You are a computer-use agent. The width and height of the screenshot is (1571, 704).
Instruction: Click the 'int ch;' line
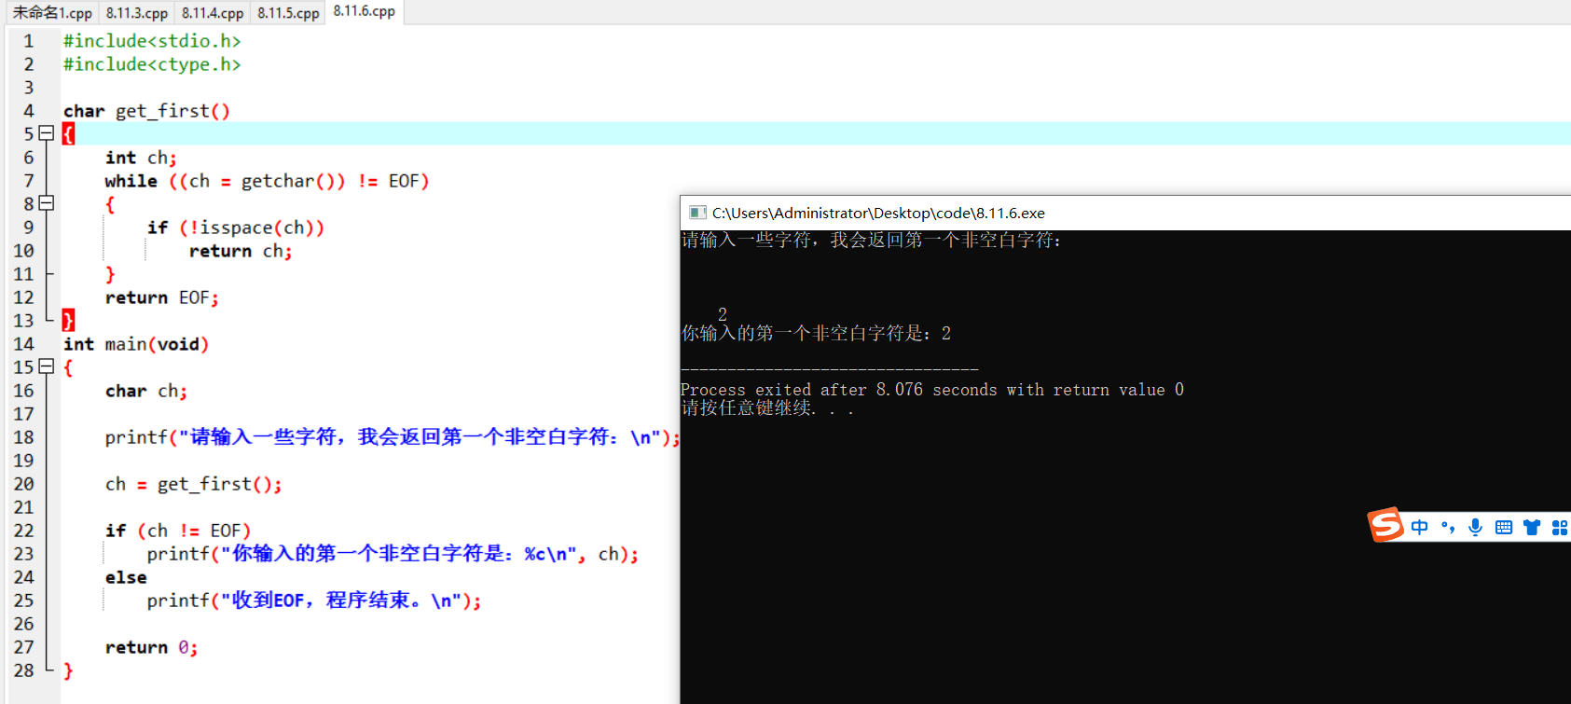(x=141, y=158)
